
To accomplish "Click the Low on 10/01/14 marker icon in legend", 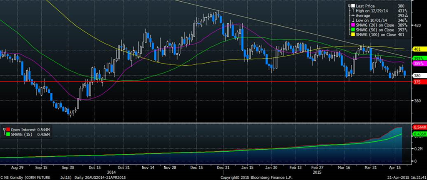I will pyautogui.click(x=353, y=20).
